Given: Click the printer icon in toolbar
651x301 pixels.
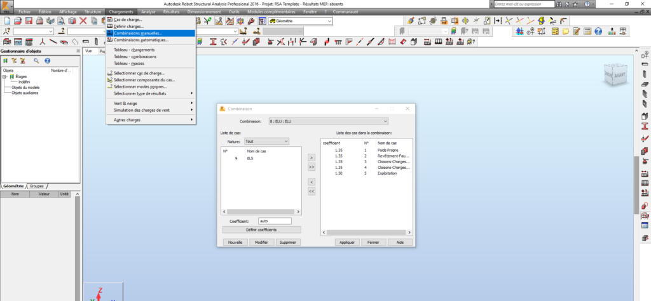Looking at the screenshot, I should click(x=40, y=21).
